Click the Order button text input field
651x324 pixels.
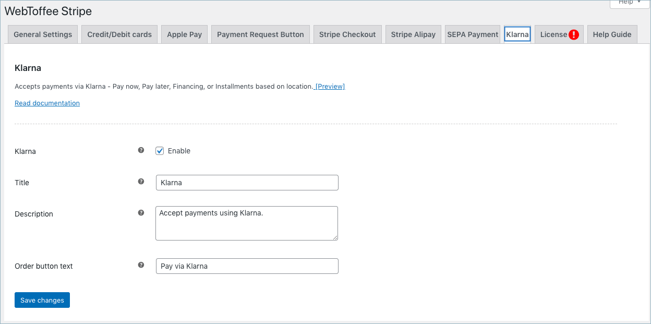247,266
